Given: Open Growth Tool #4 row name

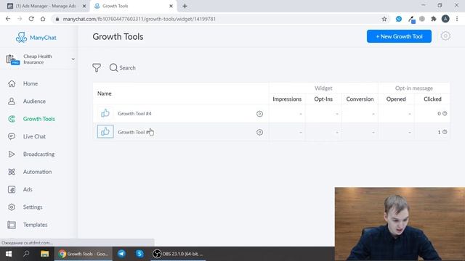Looking at the screenshot, I should (134, 114).
